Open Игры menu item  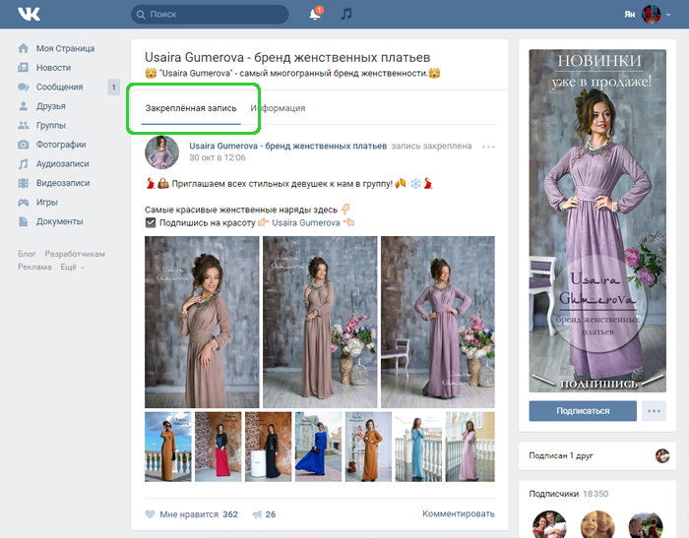[47, 203]
